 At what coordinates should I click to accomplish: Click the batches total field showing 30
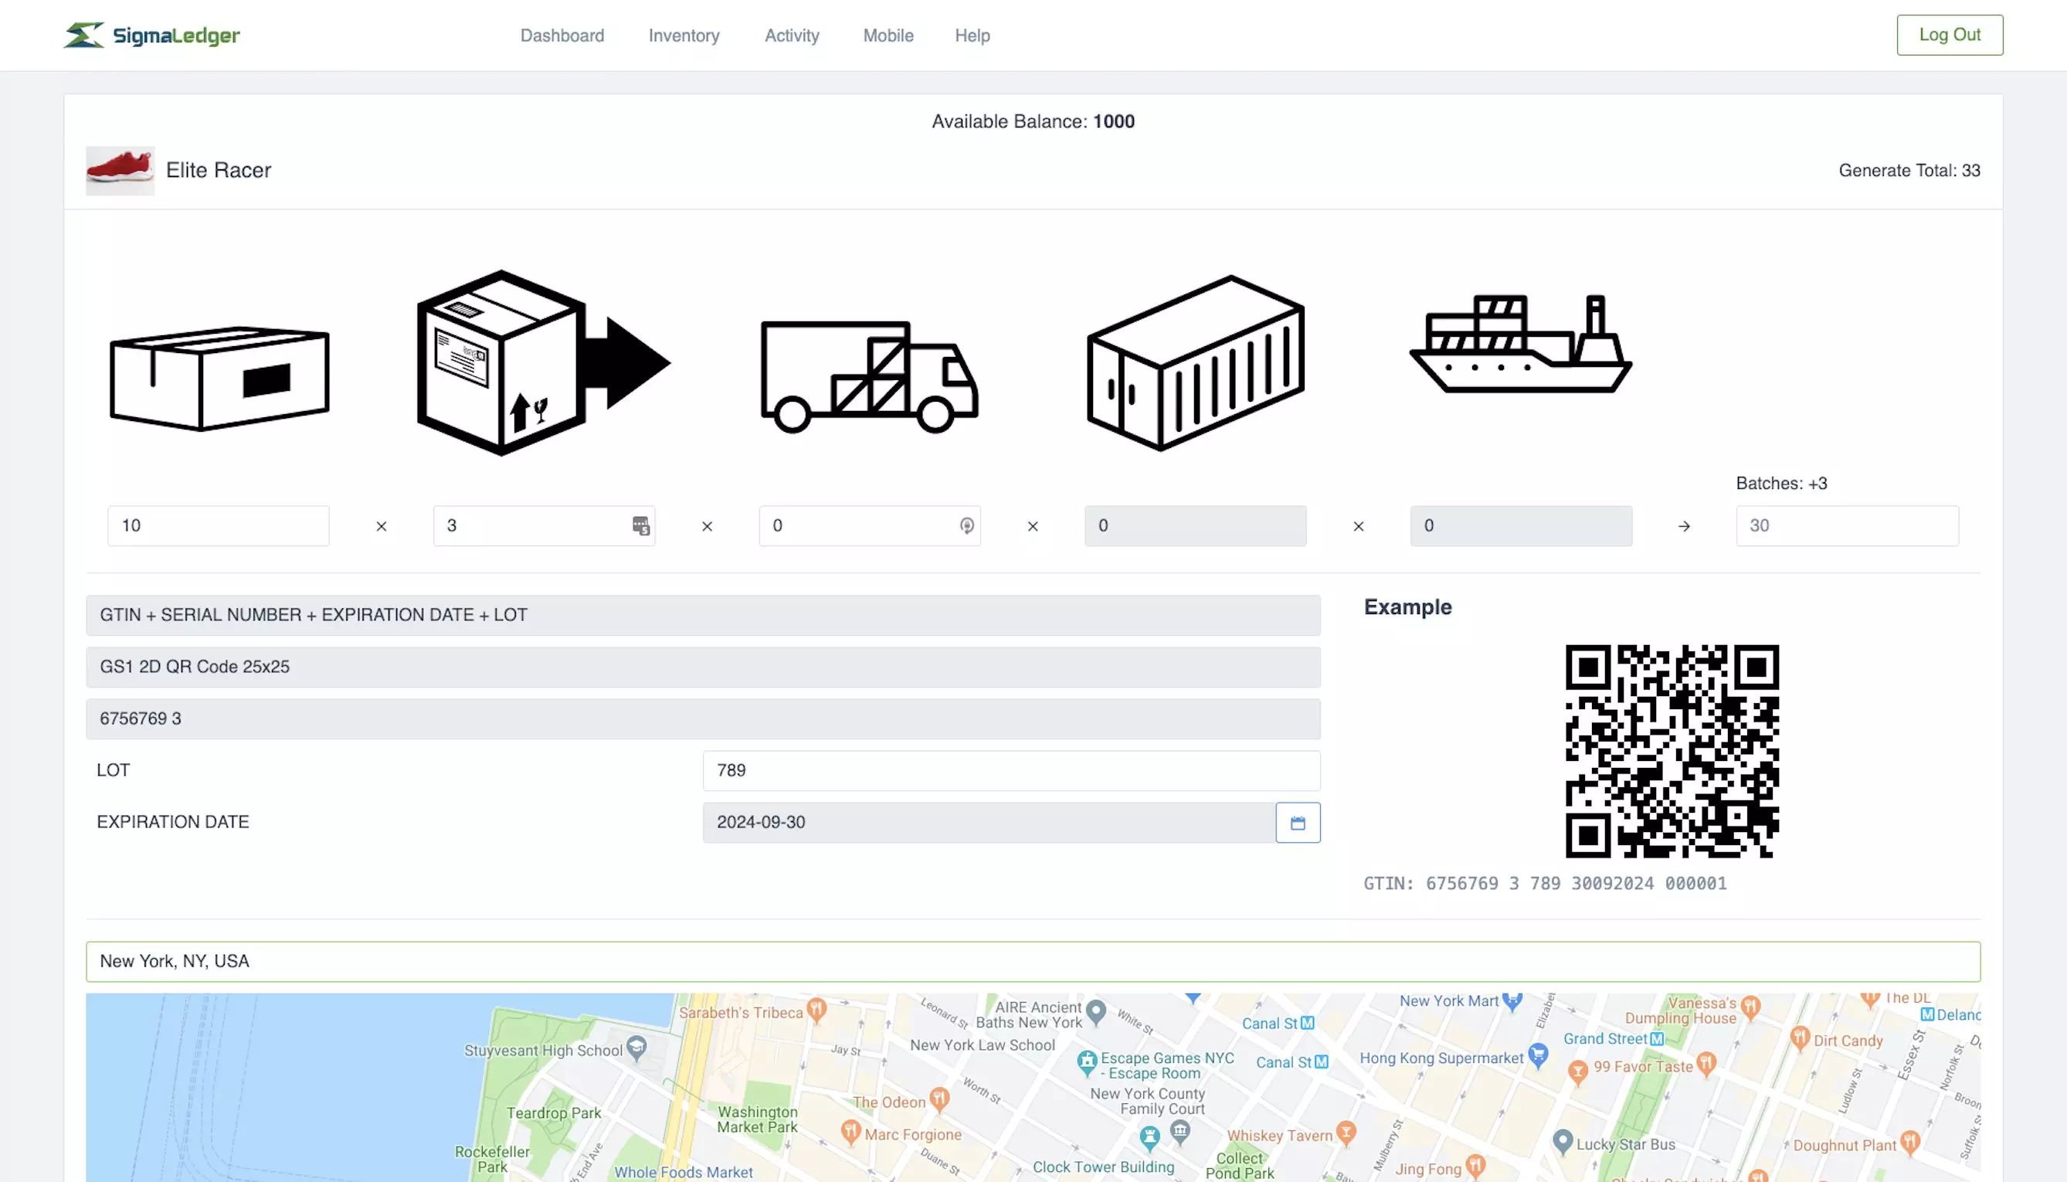(x=1847, y=526)
